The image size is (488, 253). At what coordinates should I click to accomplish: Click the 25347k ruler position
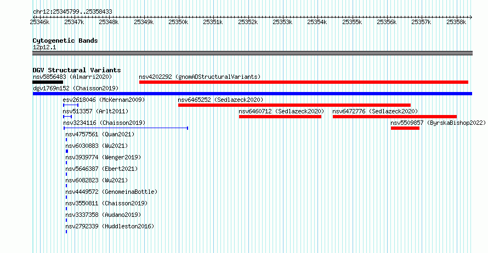[74, 22]
